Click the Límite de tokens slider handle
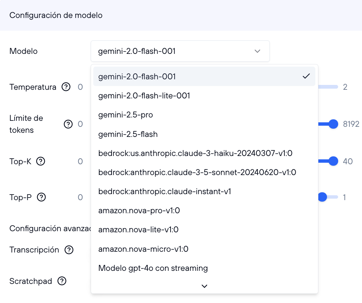 (333, 124)
